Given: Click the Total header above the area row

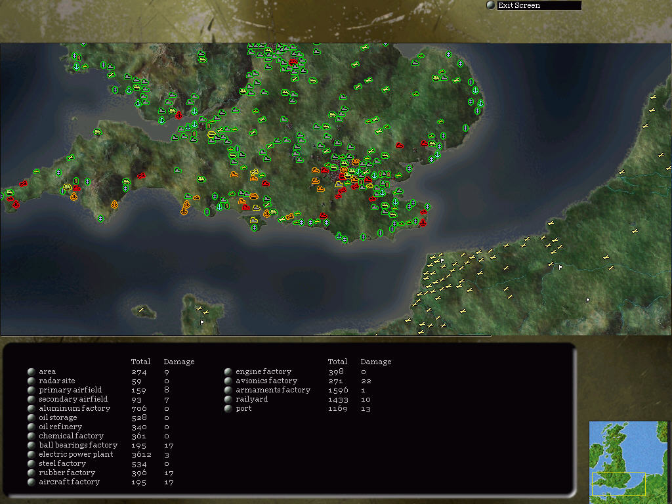Looking at the screenshot, I should [x=140, y=362].
